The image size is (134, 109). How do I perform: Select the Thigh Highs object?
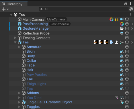point(36,84)
